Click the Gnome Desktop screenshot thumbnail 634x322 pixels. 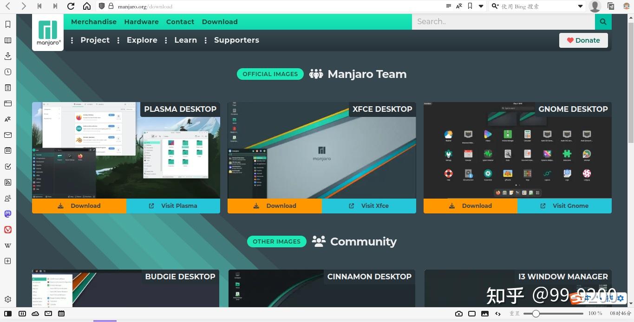click(517, 150)
